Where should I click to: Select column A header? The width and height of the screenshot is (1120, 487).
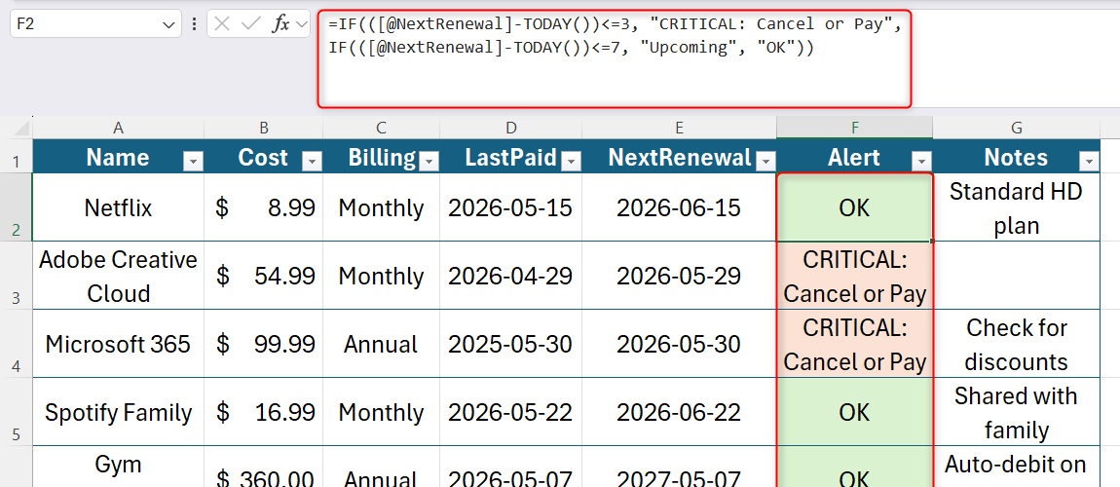[x=119, y=128]
